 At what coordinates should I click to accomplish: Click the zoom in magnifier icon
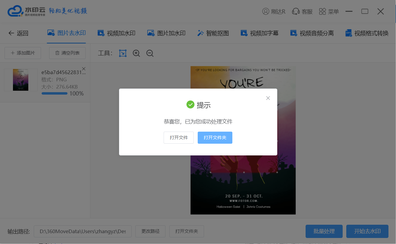click(x=137, y=53)
